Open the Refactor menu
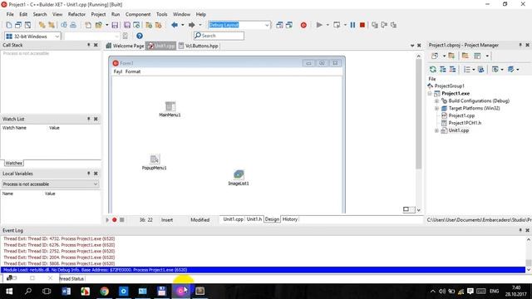532x299 pixels. [x=76, y=14]
